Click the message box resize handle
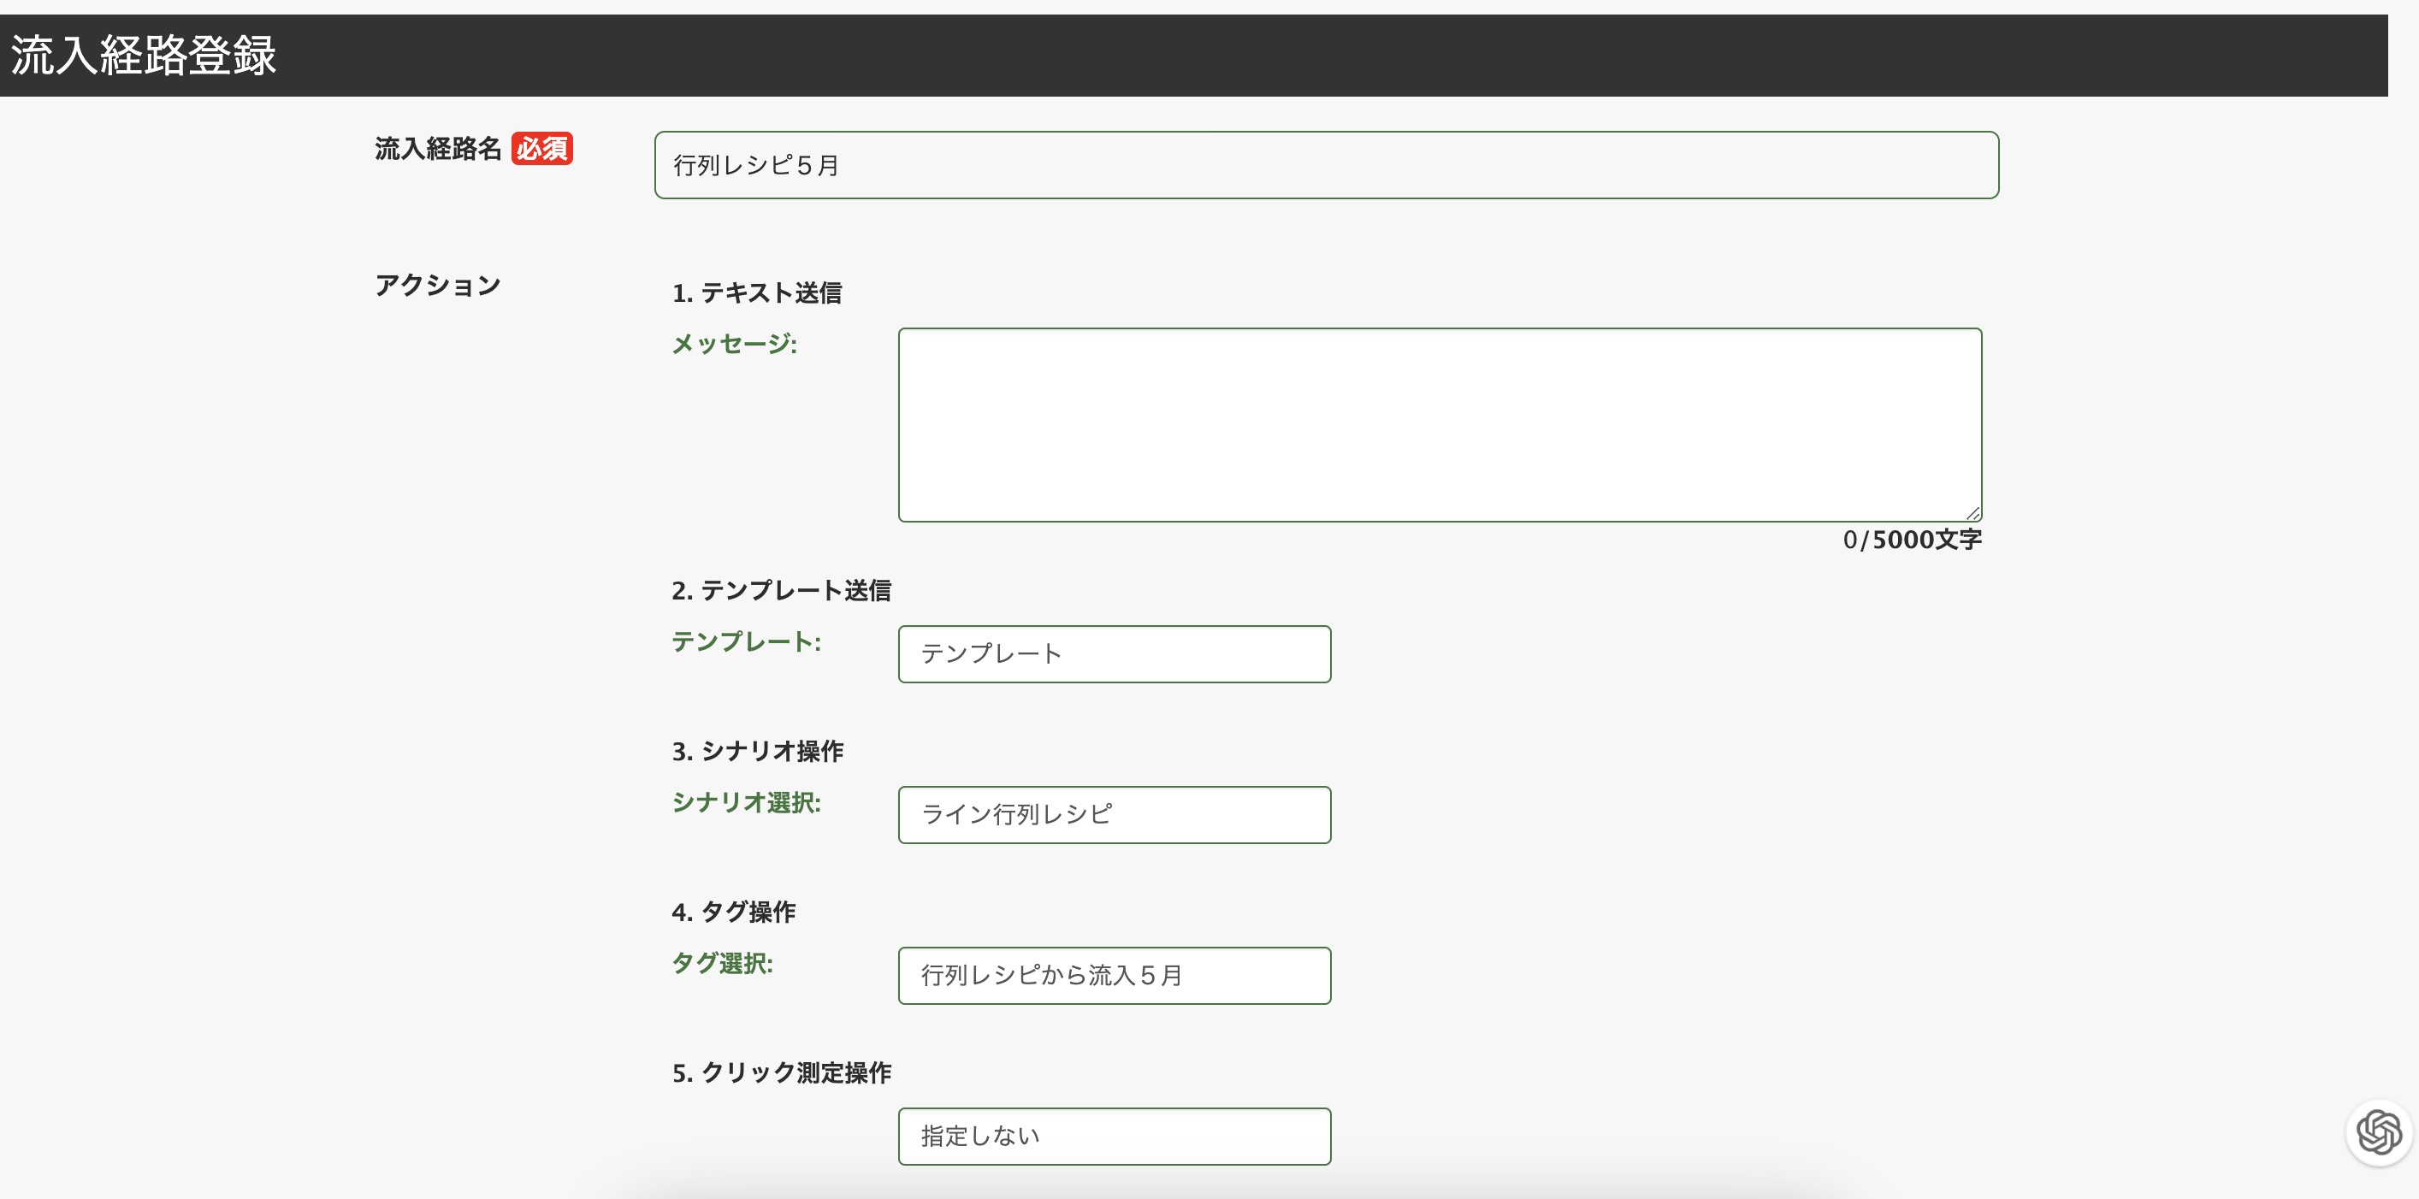 1973,512
